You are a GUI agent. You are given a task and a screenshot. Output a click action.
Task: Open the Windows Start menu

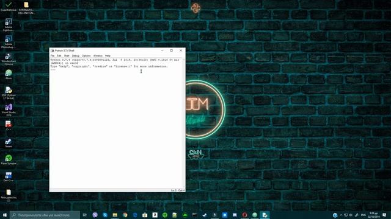pos(5,215)
